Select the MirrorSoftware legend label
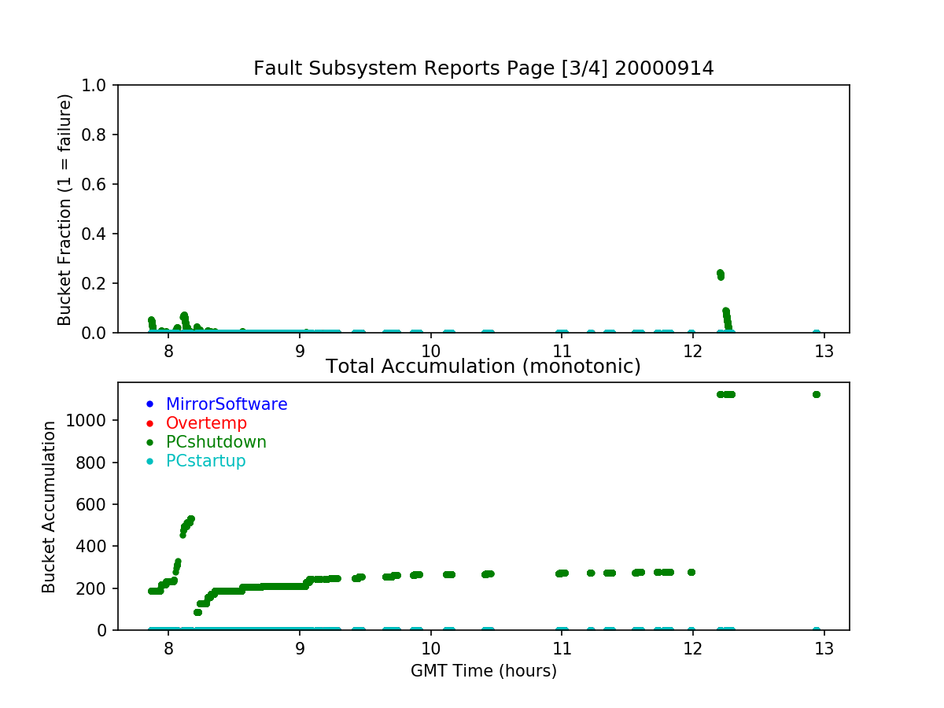944x708 pixels. 227,404
